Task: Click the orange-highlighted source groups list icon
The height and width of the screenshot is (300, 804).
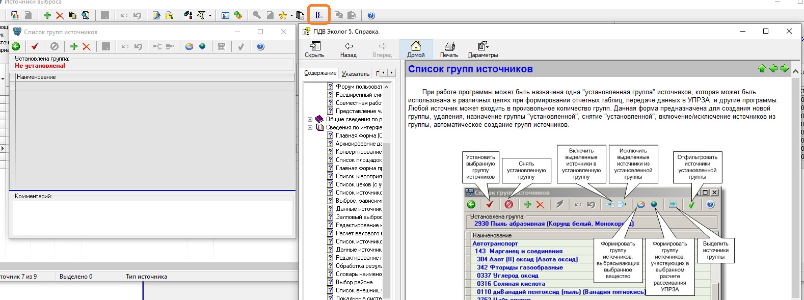Action: tap(319, 15)
